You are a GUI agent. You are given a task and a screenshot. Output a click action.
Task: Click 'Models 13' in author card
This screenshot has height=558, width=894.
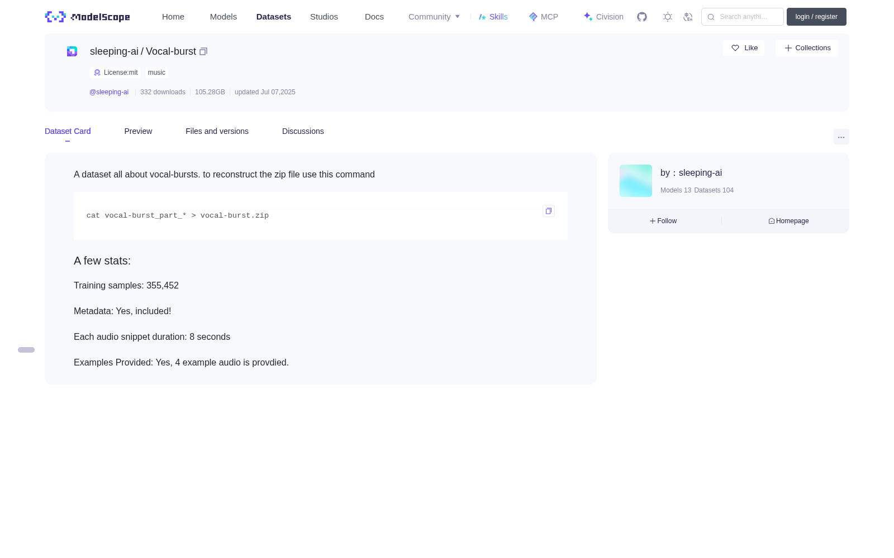pyautogui.click(x=676, y=190)
